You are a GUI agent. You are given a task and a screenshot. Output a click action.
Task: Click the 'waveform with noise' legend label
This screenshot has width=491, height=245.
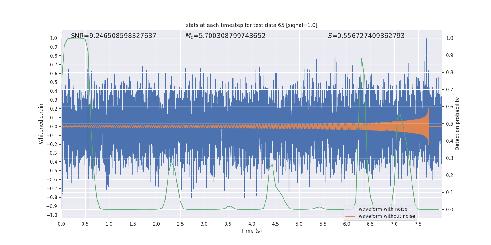pos(383,209)
